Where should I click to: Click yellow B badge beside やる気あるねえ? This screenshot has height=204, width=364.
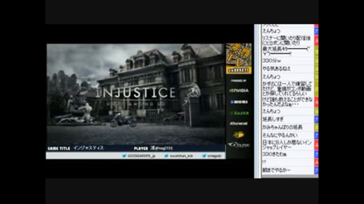[316, 69]
